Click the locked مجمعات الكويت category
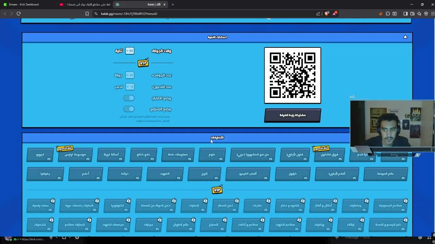The height and width of the screenshot is (244, 435). pyautogui.click(x=113, y=225)
